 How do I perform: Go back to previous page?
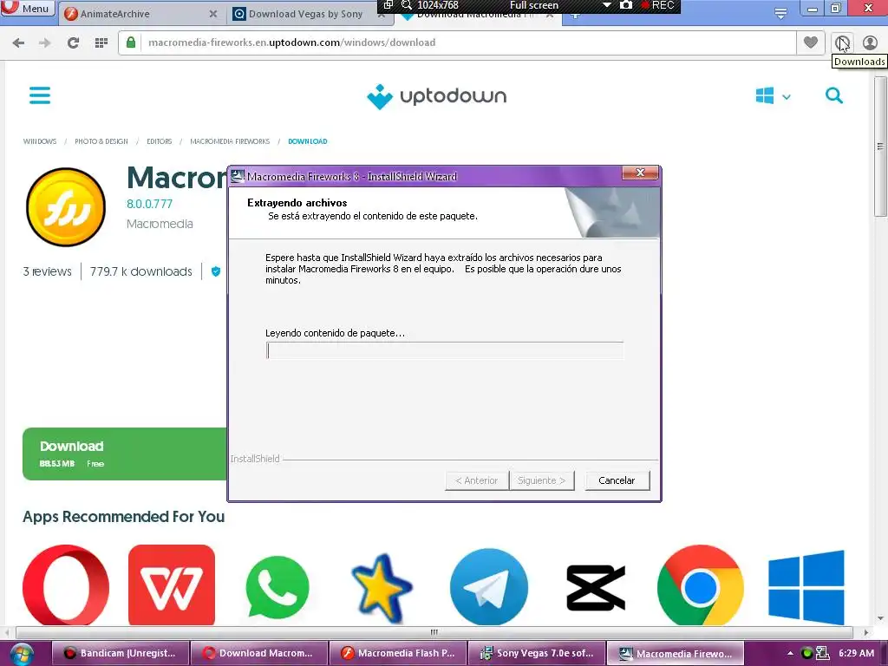click(x=18, y=42)
